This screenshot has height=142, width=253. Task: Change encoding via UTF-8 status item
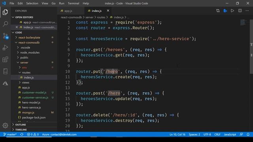(207, 135)
